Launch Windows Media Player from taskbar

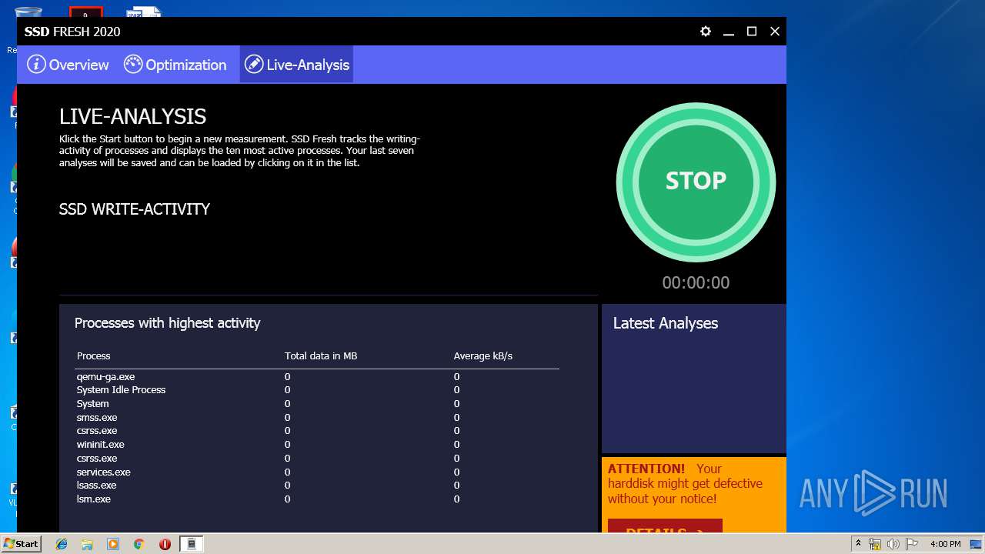point(113,544)
